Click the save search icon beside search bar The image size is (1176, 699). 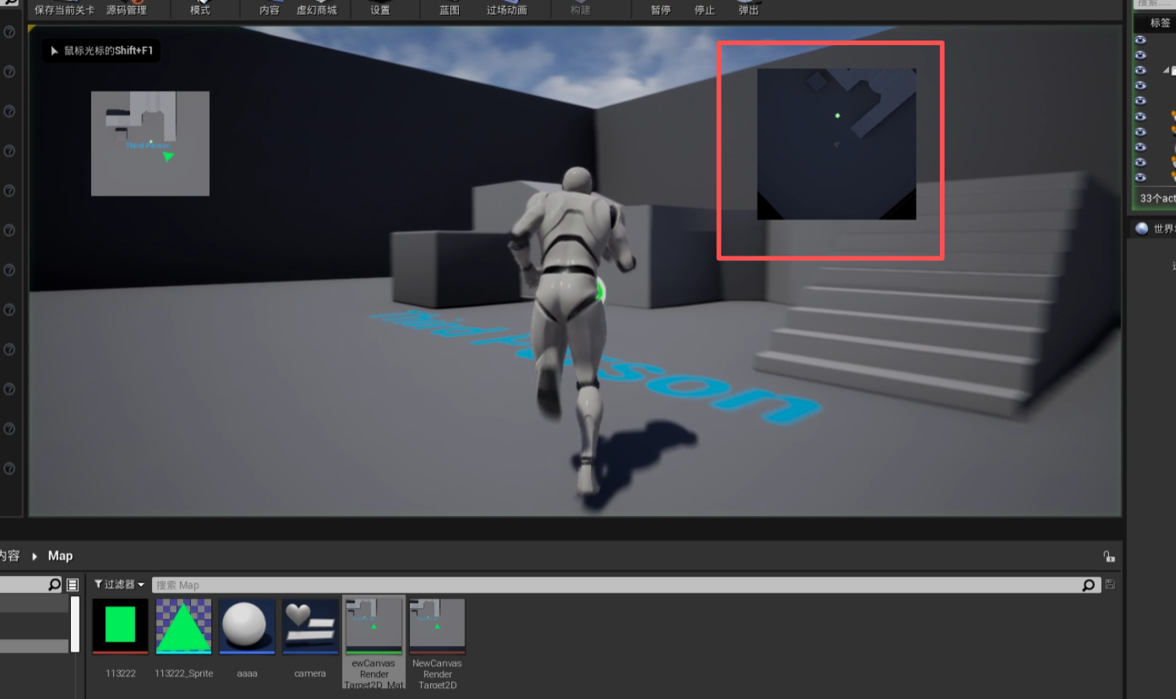[x=1110, y=584]
